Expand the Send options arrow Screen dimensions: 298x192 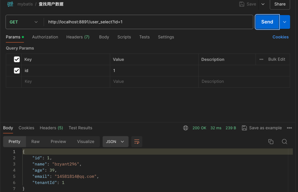click(284, 22)
